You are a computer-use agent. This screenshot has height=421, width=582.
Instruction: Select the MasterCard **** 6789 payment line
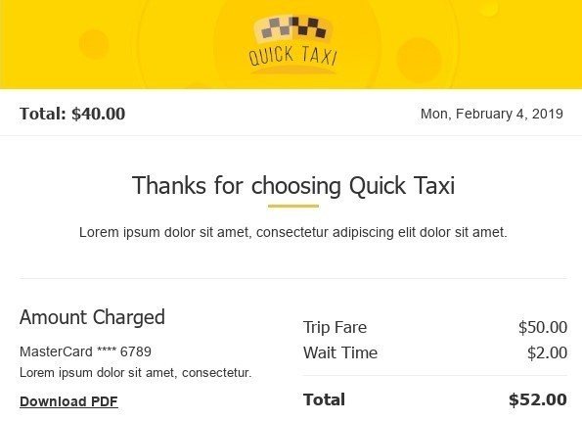[85, 351]
